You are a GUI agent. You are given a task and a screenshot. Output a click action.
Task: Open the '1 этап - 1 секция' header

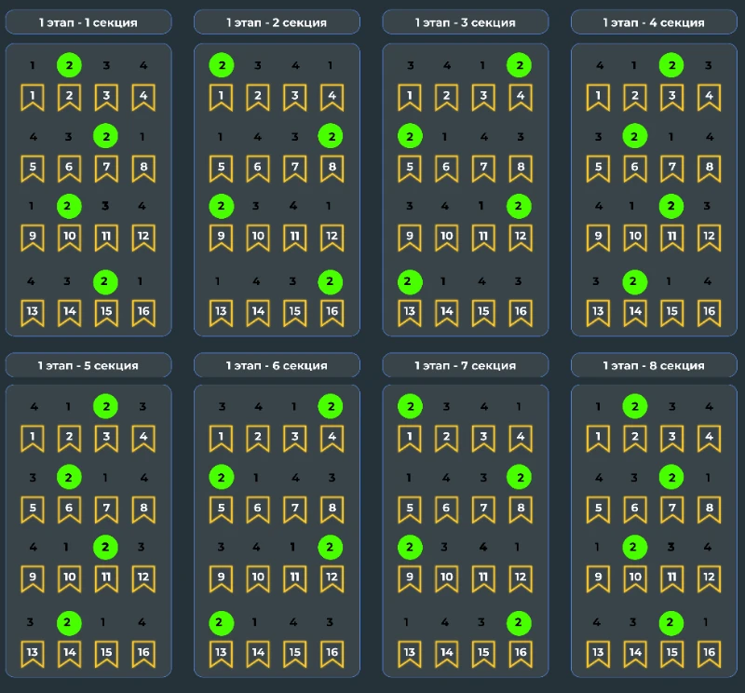pyautogui.click(x=88, y=22)
